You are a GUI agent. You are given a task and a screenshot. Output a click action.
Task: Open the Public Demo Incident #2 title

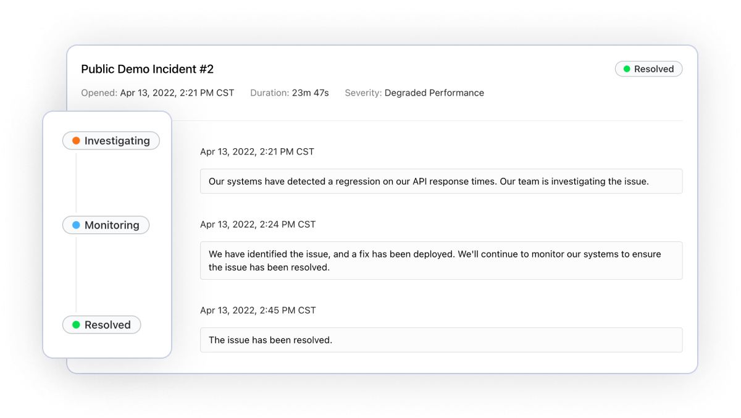(148, 69)
